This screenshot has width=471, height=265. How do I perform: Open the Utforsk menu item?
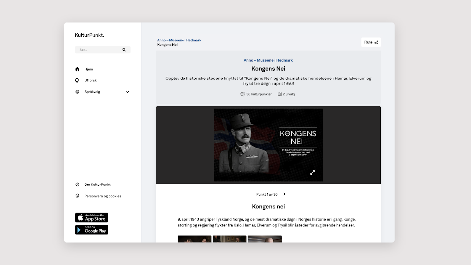(90, 80)
